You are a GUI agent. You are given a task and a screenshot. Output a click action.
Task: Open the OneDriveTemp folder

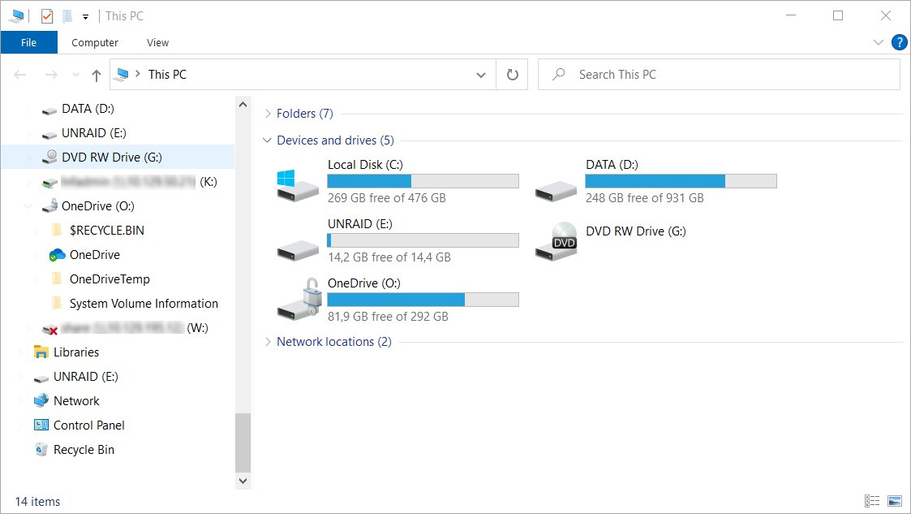[x=110, y=279]
